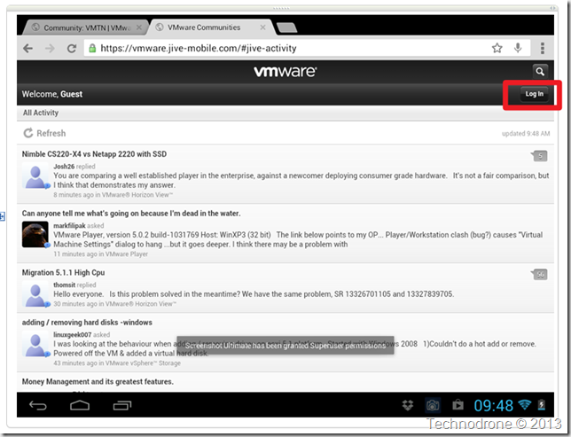The height and width of the screenshot is (437, 571).
Task: Tap the Wi-Fi status icon
Action: point(525,404)
